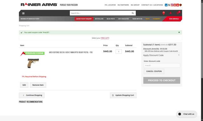Open the Instagram social icon

(172, 5)
